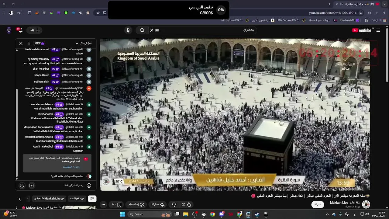Select the search results chip
Screen dimensions: 389x219
click(x=77, y=198)
